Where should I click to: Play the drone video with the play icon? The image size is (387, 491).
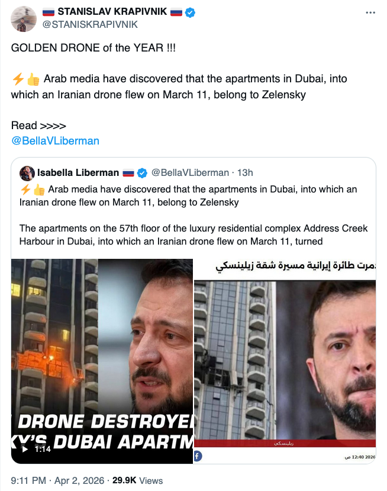[x=24, y=450]
